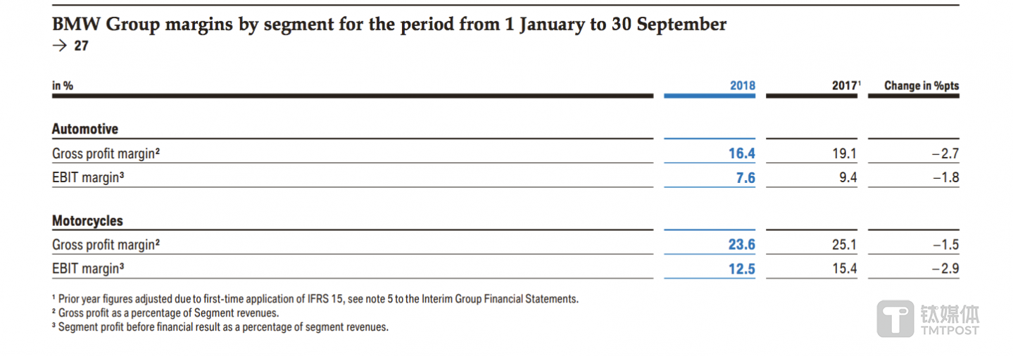Select Motorcycles gross profit margin value 23.6
Screen dimensions: 1013x356
coord(742,245)
